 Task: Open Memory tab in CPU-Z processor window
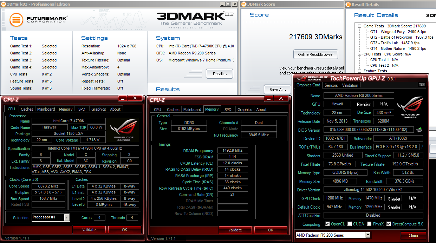pos(66,109)
